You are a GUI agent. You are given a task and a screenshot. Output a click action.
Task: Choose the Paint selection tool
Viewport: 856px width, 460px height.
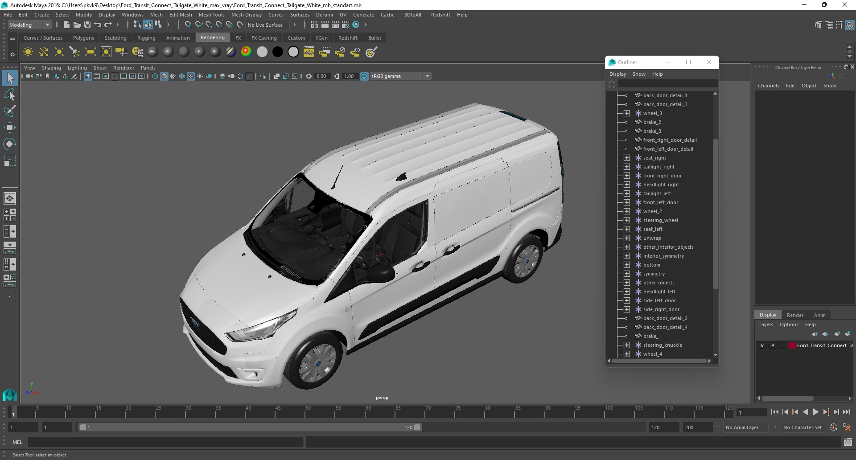10,111
